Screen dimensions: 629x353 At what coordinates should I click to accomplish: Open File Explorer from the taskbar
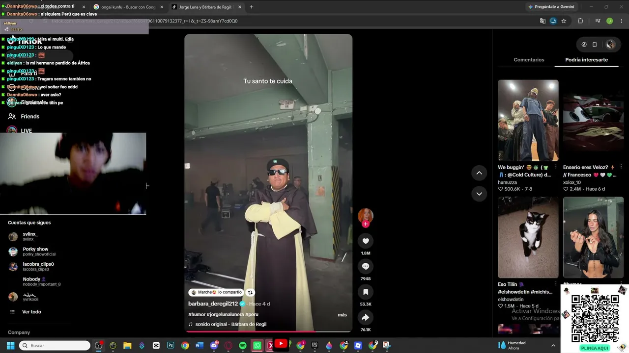point(127,346)
